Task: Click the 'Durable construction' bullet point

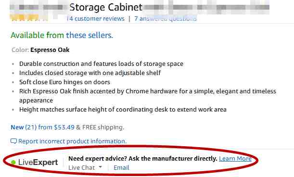Action: click(x=101, y=64)
